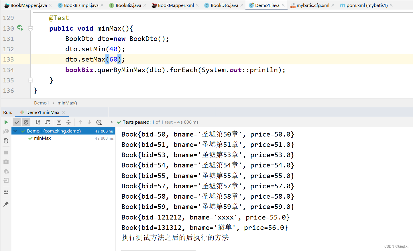Viewport: 413px width, 251px height.
Task: Toggle Show Passed tests checkmark button
Action: 17,122
